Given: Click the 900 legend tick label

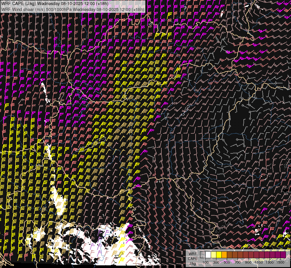Looking at the screenshot, I should click(x=248, y=262).
